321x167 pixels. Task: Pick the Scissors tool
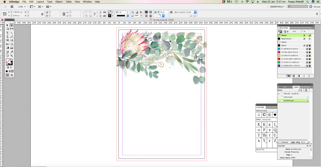[x=8, y=44]
